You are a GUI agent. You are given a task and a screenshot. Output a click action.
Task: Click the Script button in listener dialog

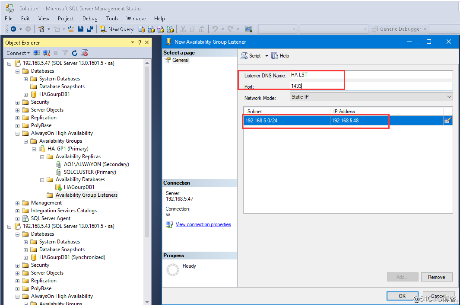(x=251, y=55)
